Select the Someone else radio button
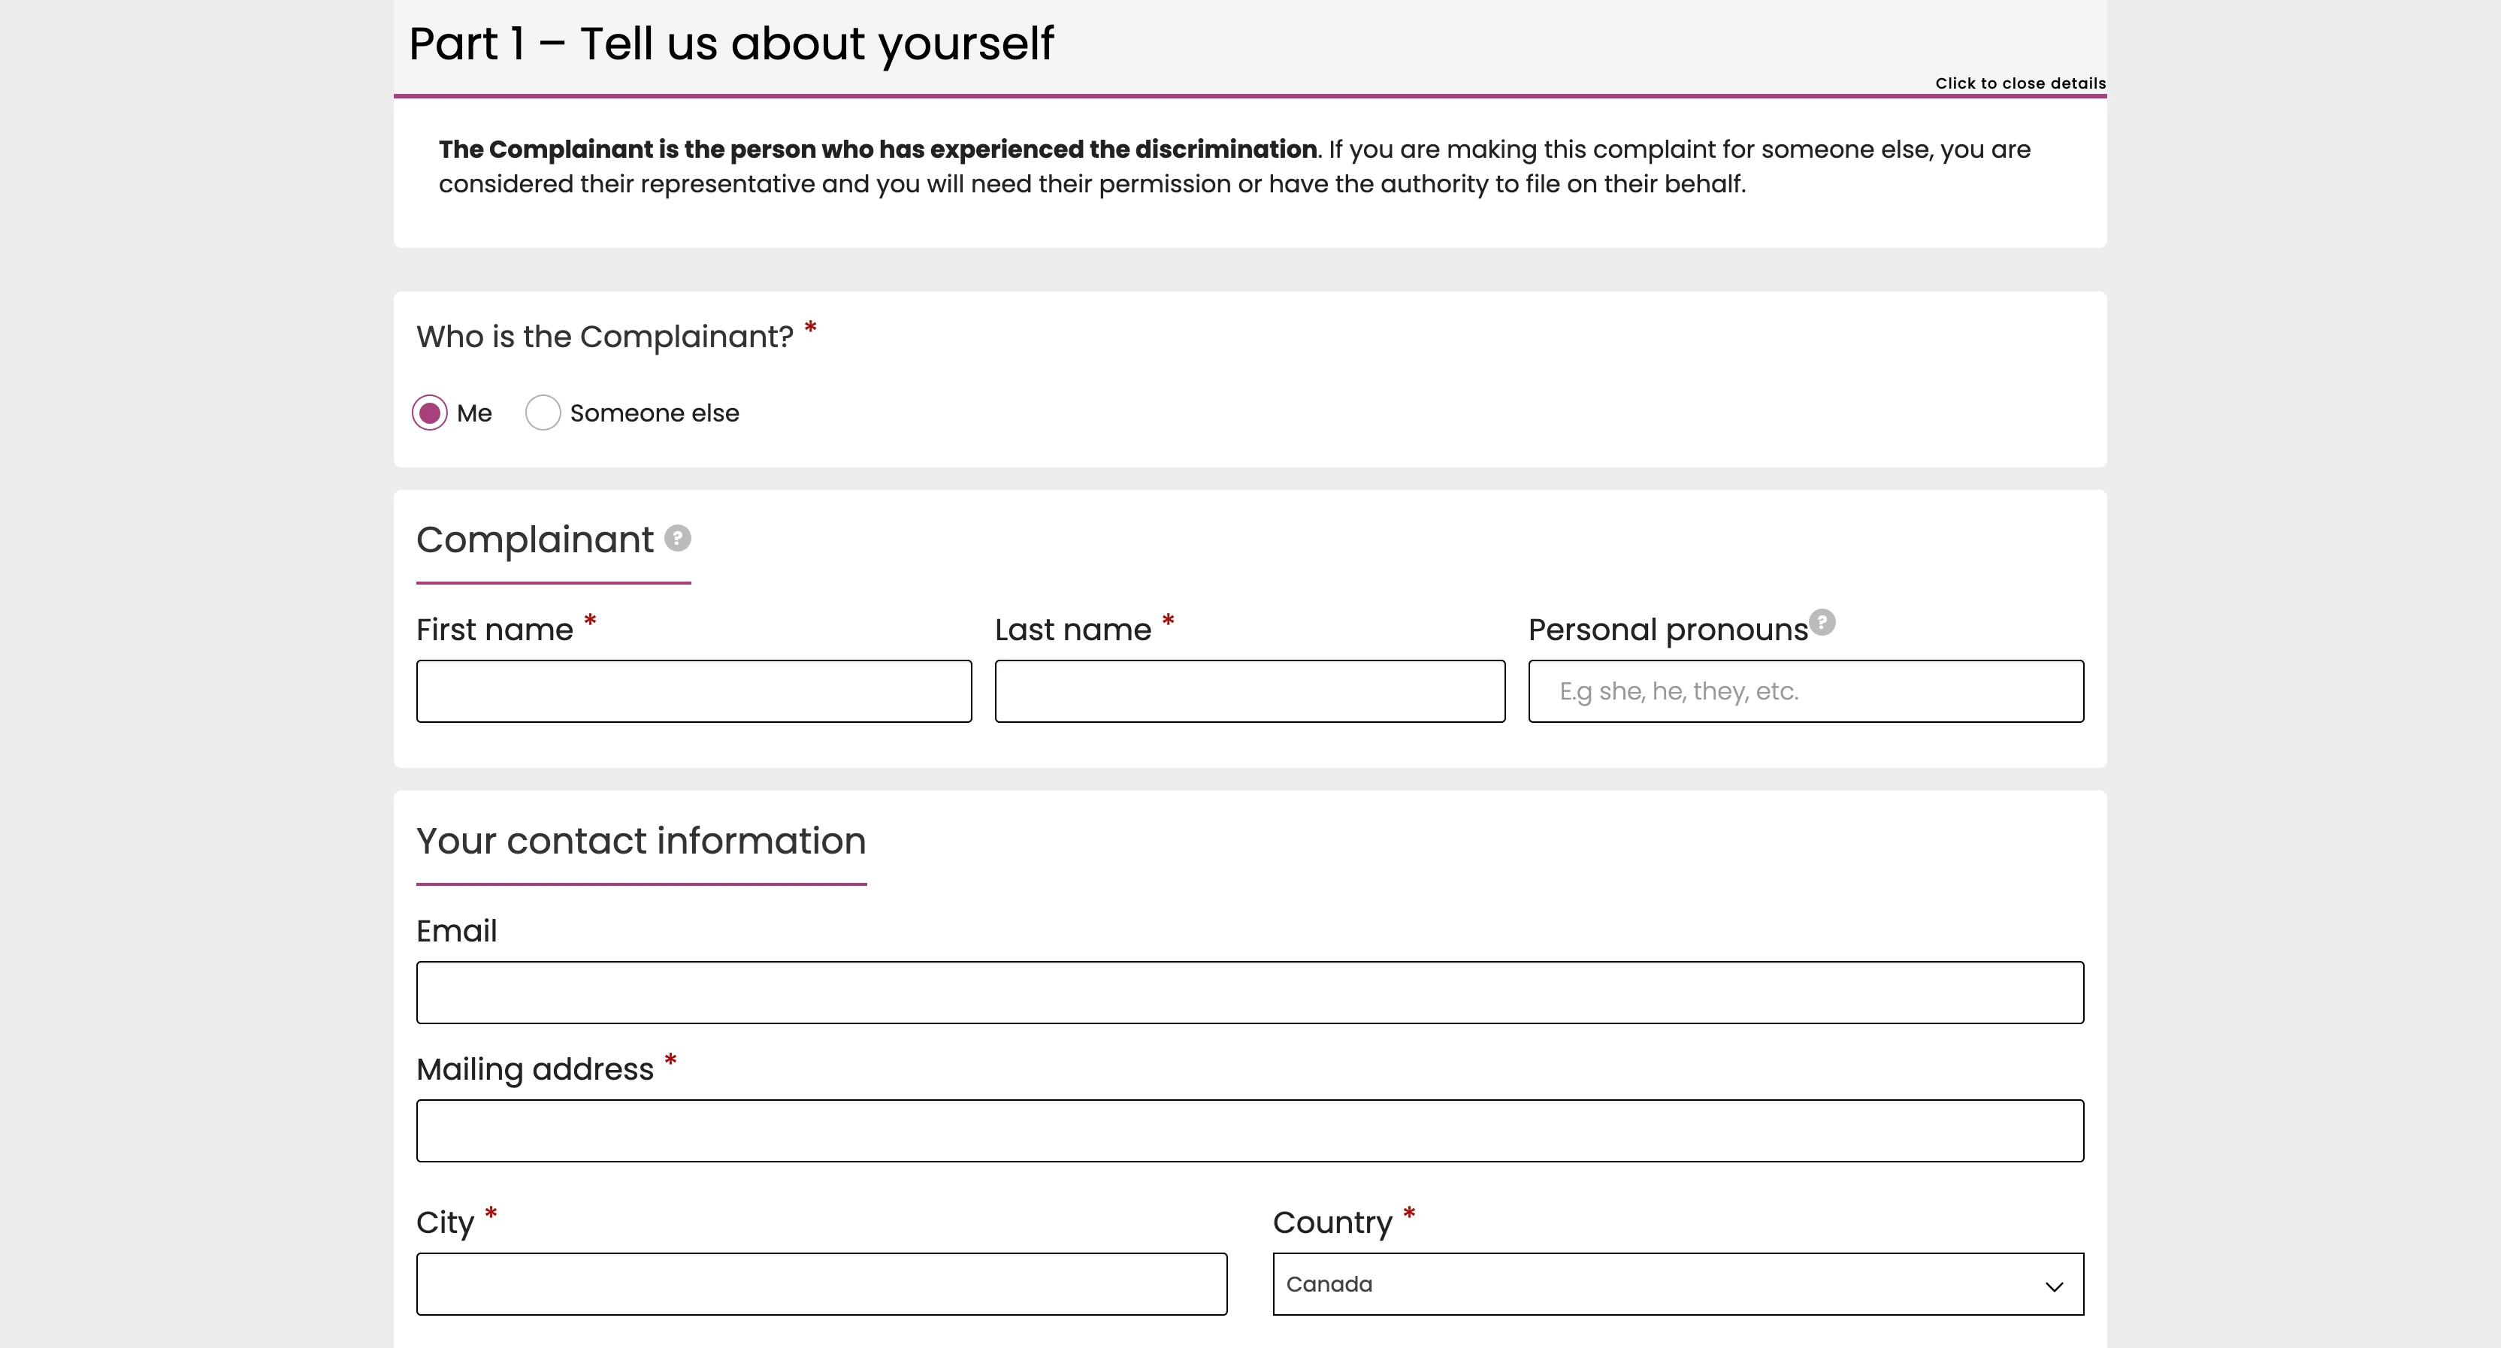This screenshot has width=2501, height=1348. tap(543, 413)
